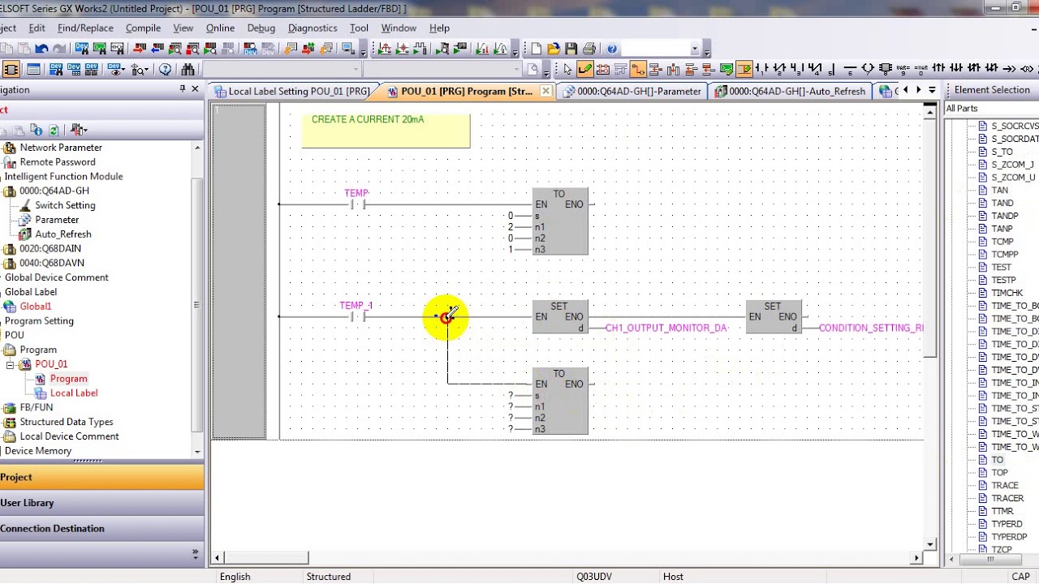
Task: Click the Open project folder icon
Action: 554,49
